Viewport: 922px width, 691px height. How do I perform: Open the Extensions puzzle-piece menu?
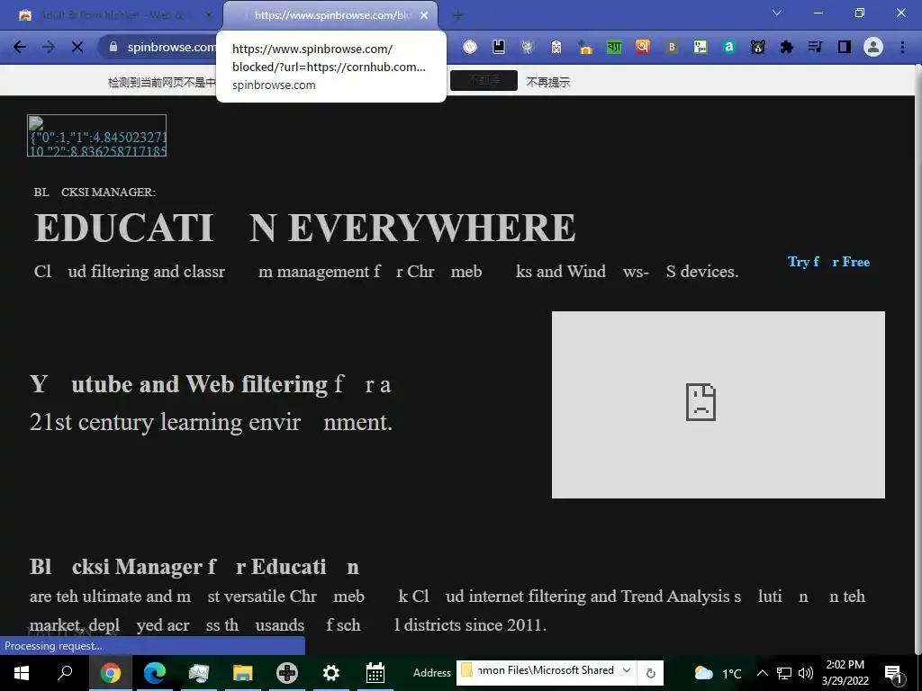(x=787, y=47)
